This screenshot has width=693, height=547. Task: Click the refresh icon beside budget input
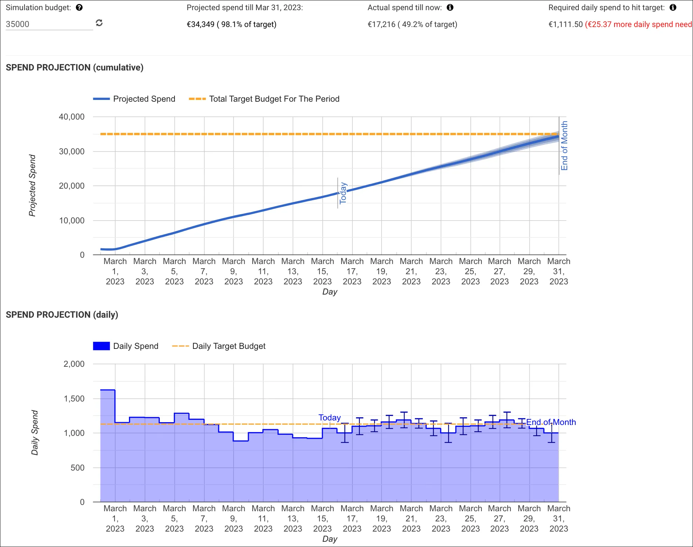[x=99, y=23]
